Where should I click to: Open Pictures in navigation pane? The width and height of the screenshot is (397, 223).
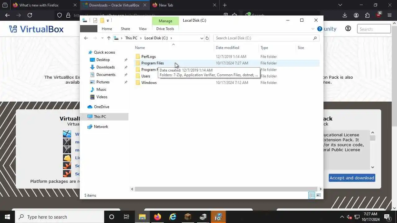pos(103,82)
